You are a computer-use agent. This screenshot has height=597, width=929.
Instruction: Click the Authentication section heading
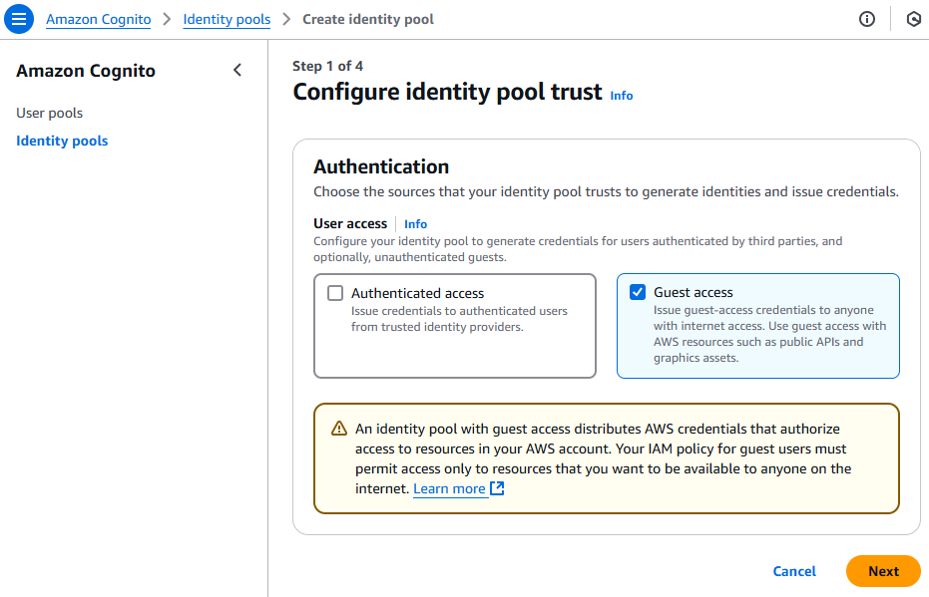click(381, 166)
